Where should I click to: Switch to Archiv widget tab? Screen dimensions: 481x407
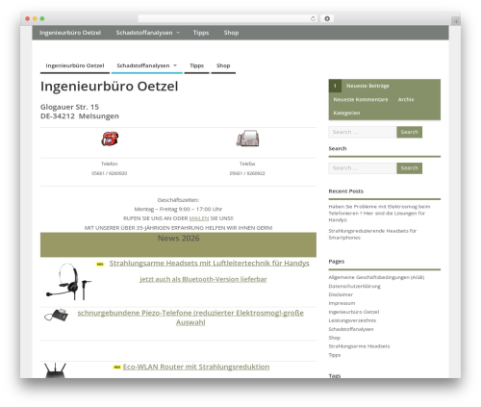[406, 100]
